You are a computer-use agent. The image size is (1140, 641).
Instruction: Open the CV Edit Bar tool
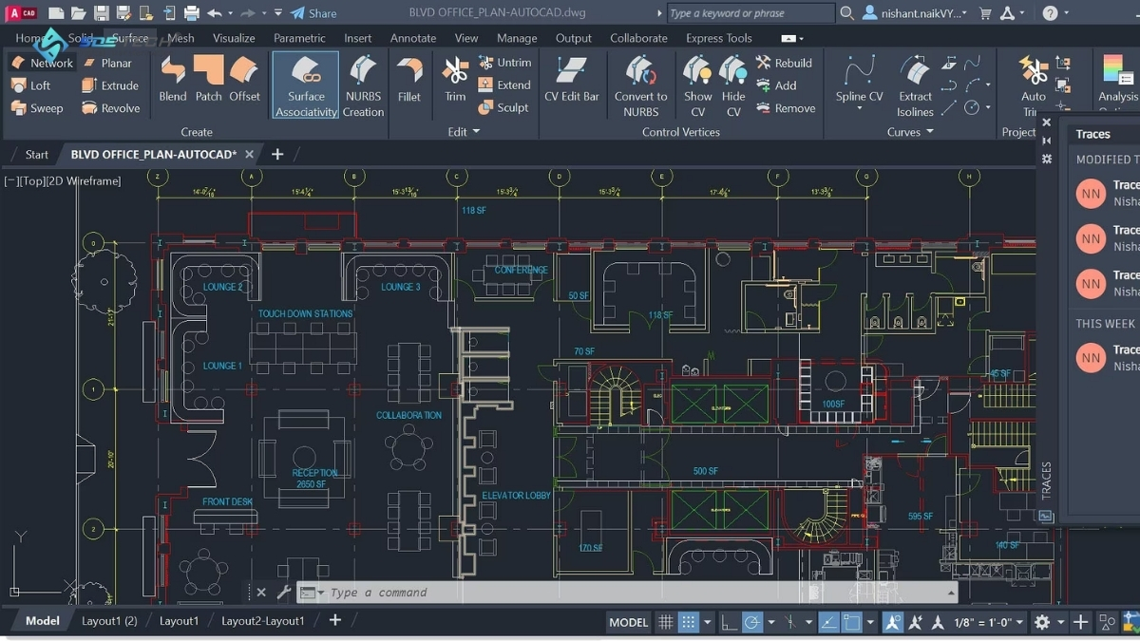tap(572, 79)
